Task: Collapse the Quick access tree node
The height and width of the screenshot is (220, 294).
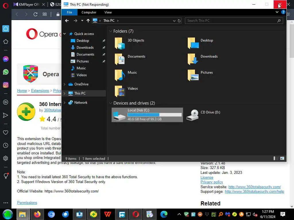Action: [x=65, y=34]
